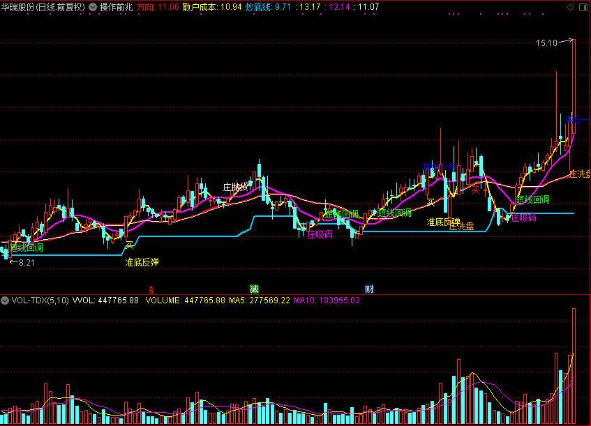This screenshot has width=591, height=426.
Task: Click the blue 减仓一半 signal label
Action: tap(439, 167)
